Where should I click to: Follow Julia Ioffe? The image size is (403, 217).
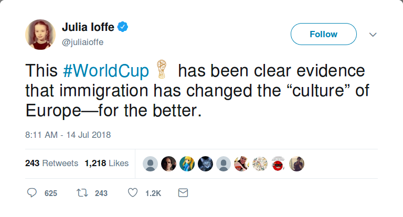tap(323, 35)
